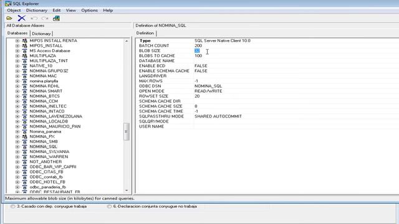Open the Dictionary menu
This screenshot has height=224, width=399.
tap(37, 11)
